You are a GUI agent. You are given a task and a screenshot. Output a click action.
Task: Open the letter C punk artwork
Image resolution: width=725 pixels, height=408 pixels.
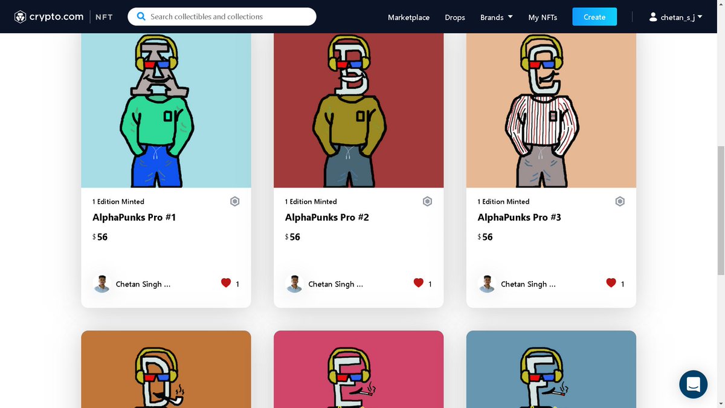pos(552,110)
